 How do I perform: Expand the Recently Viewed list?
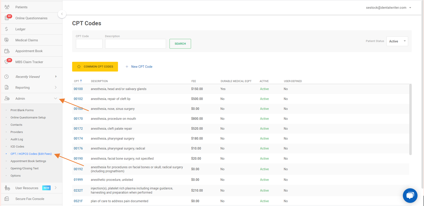(56, 77)
